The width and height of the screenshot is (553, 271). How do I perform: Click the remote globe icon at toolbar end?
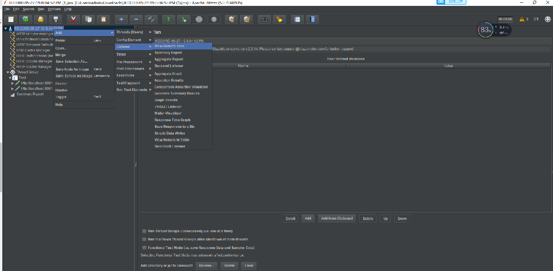point(548,19)
